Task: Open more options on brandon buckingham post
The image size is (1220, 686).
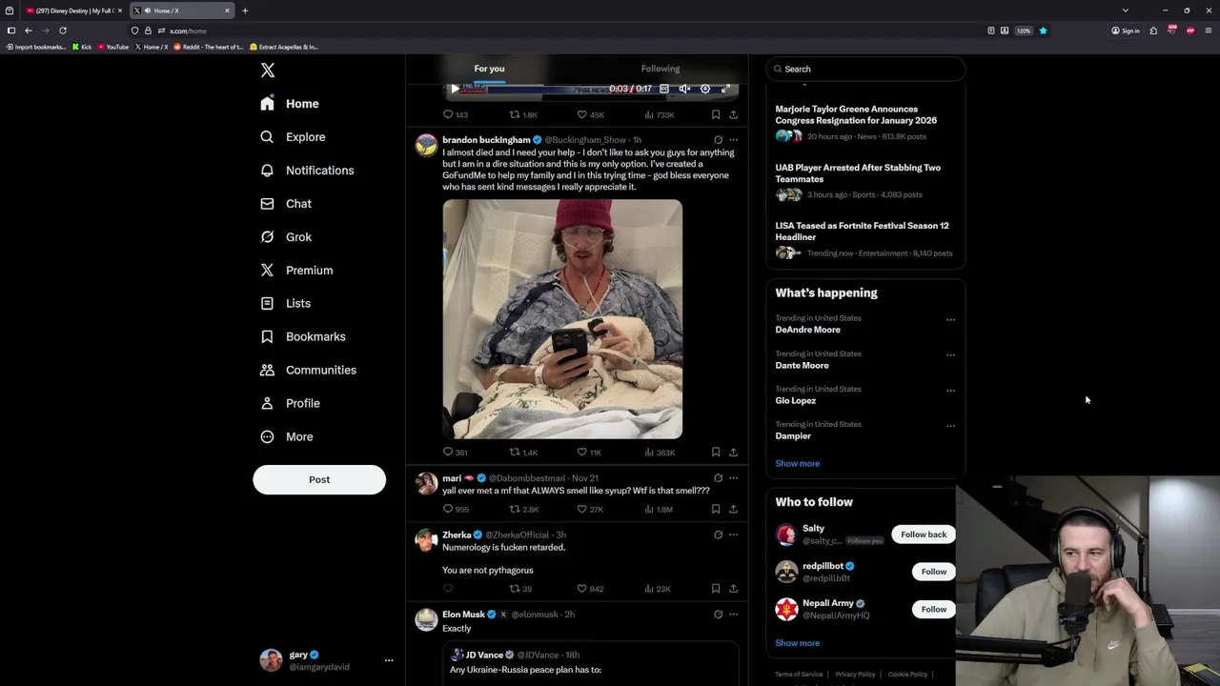Action: tap(733, 140)
